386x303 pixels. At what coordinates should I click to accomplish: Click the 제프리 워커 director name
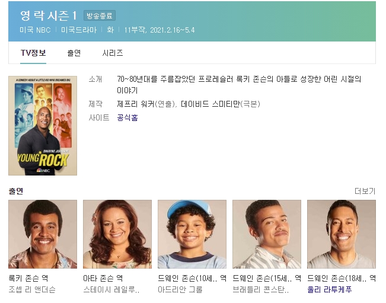[x=136, y=104]
